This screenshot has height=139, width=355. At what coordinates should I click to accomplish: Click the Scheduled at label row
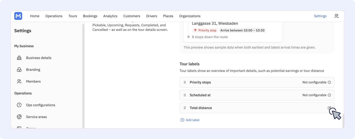point(257,95)
